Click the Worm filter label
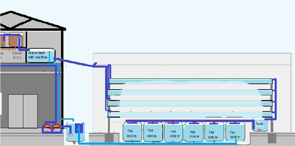295x146 pixels. coord(16,55)
